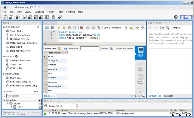The height and width of the screenshot is (118, 194).
Task: Toggle left sidebar visibility
Action: click(x=182, y=17)
